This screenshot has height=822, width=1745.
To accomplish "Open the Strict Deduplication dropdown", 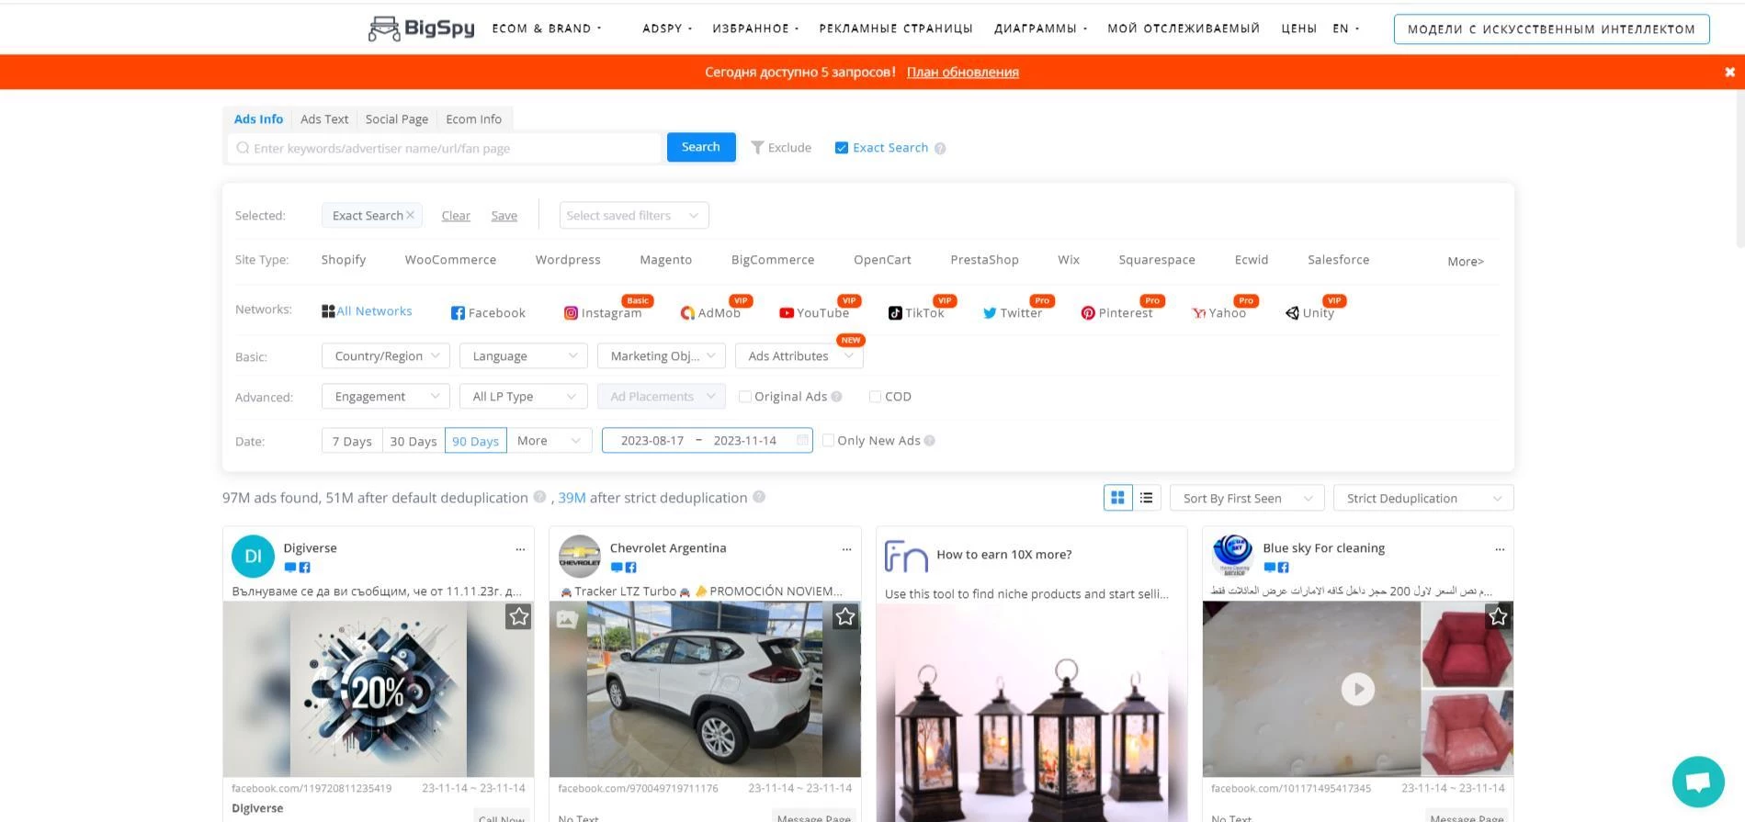I will tap(1423, 498).
